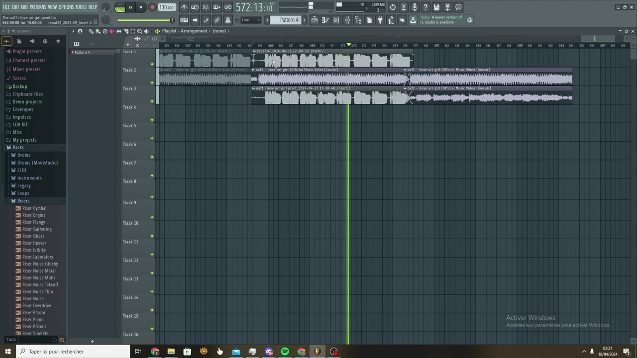637x358 pixels.
Task: Click the link to controller icon
Action: point(217,20)
